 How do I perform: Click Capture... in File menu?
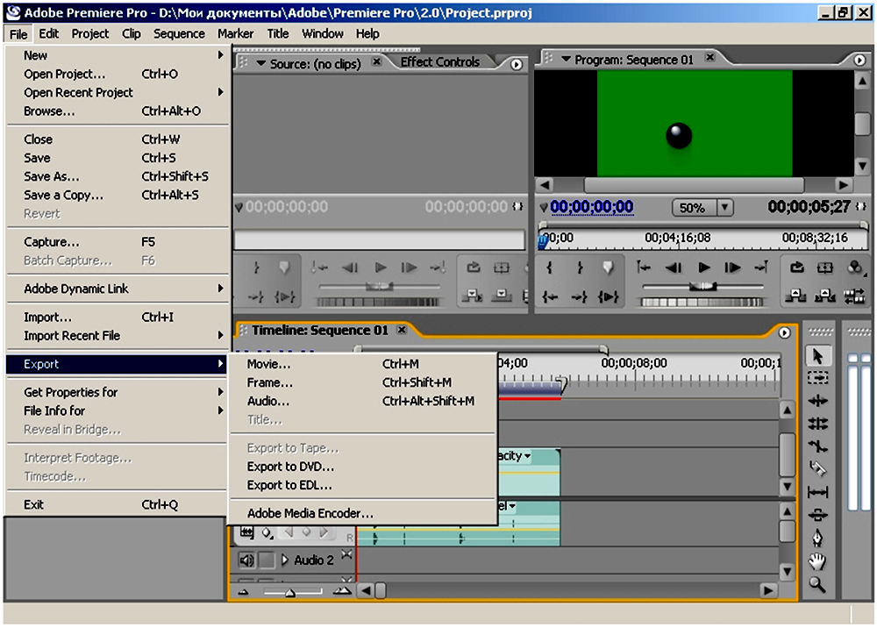click(118, 242)
